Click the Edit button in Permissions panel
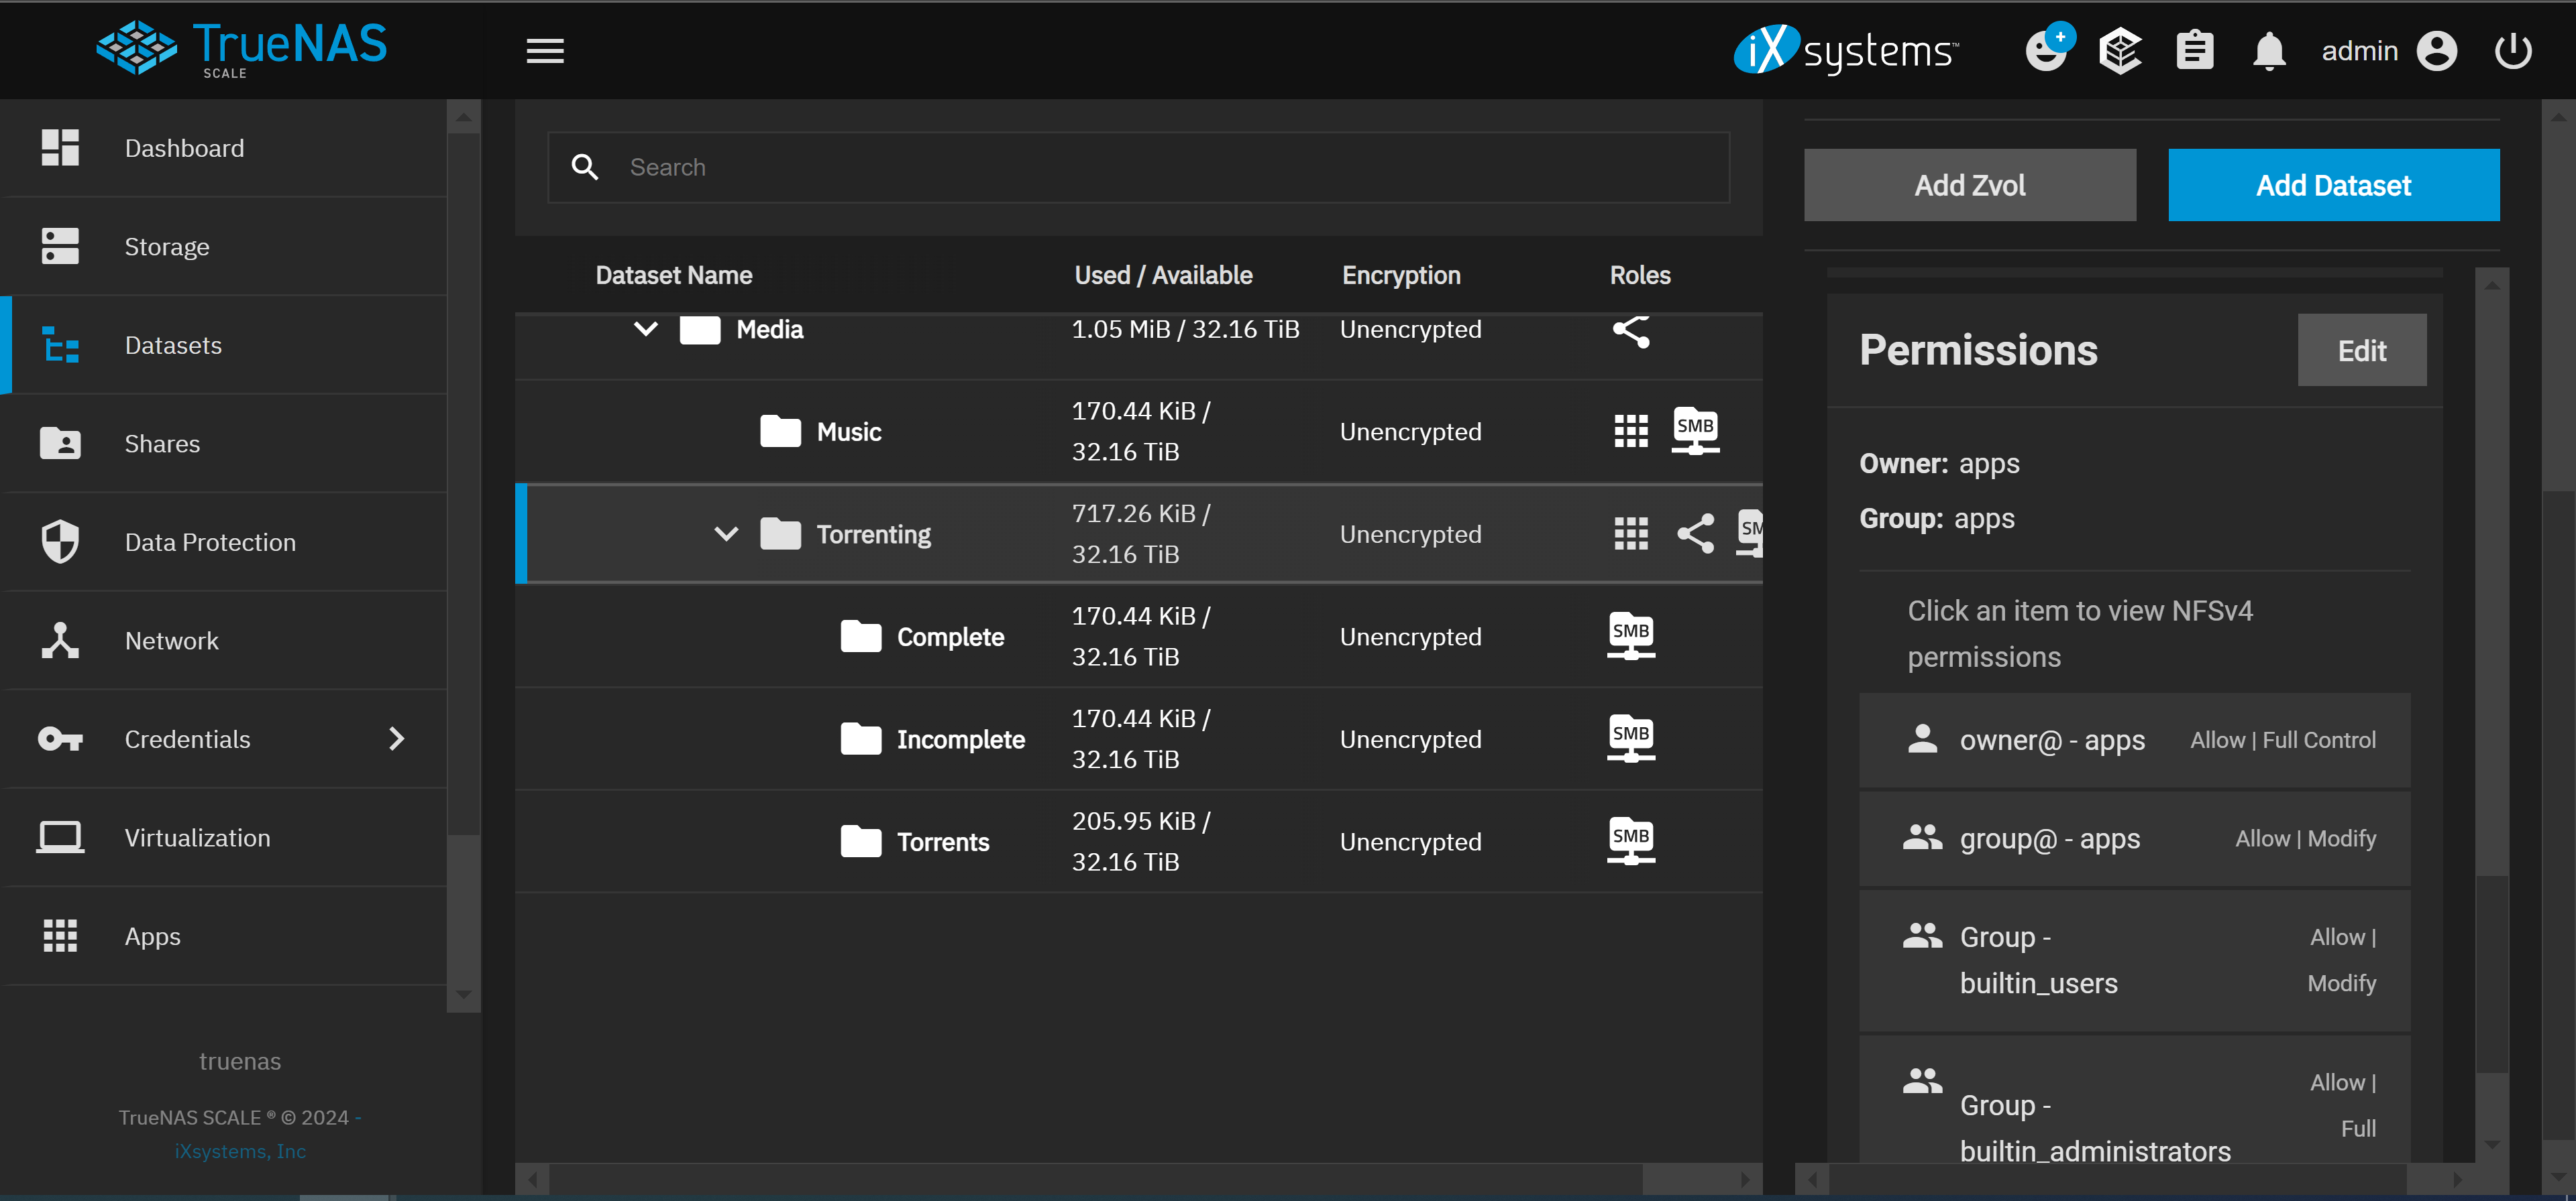Image resolution: width=2576 pixels, height=1201 pixels. 2361,350
